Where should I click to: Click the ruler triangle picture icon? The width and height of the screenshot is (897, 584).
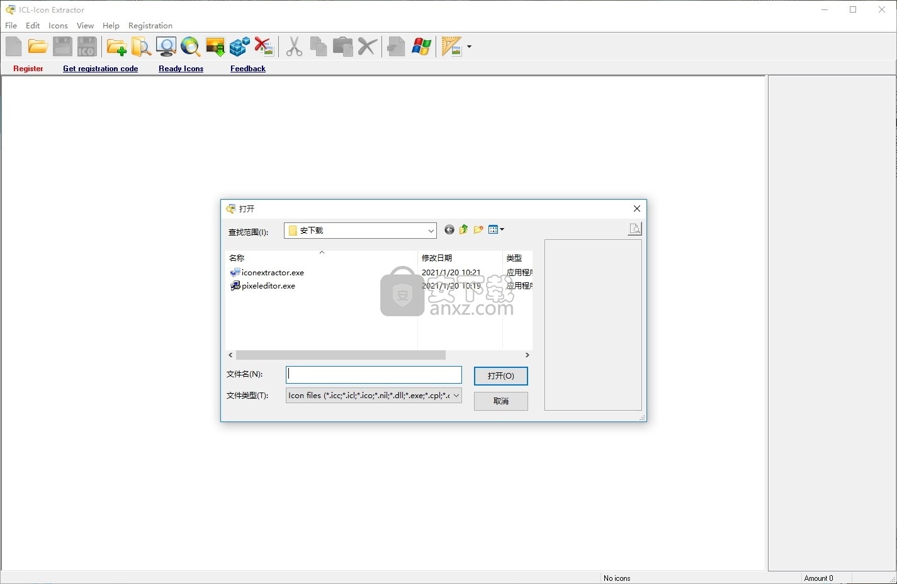point(452,47)
